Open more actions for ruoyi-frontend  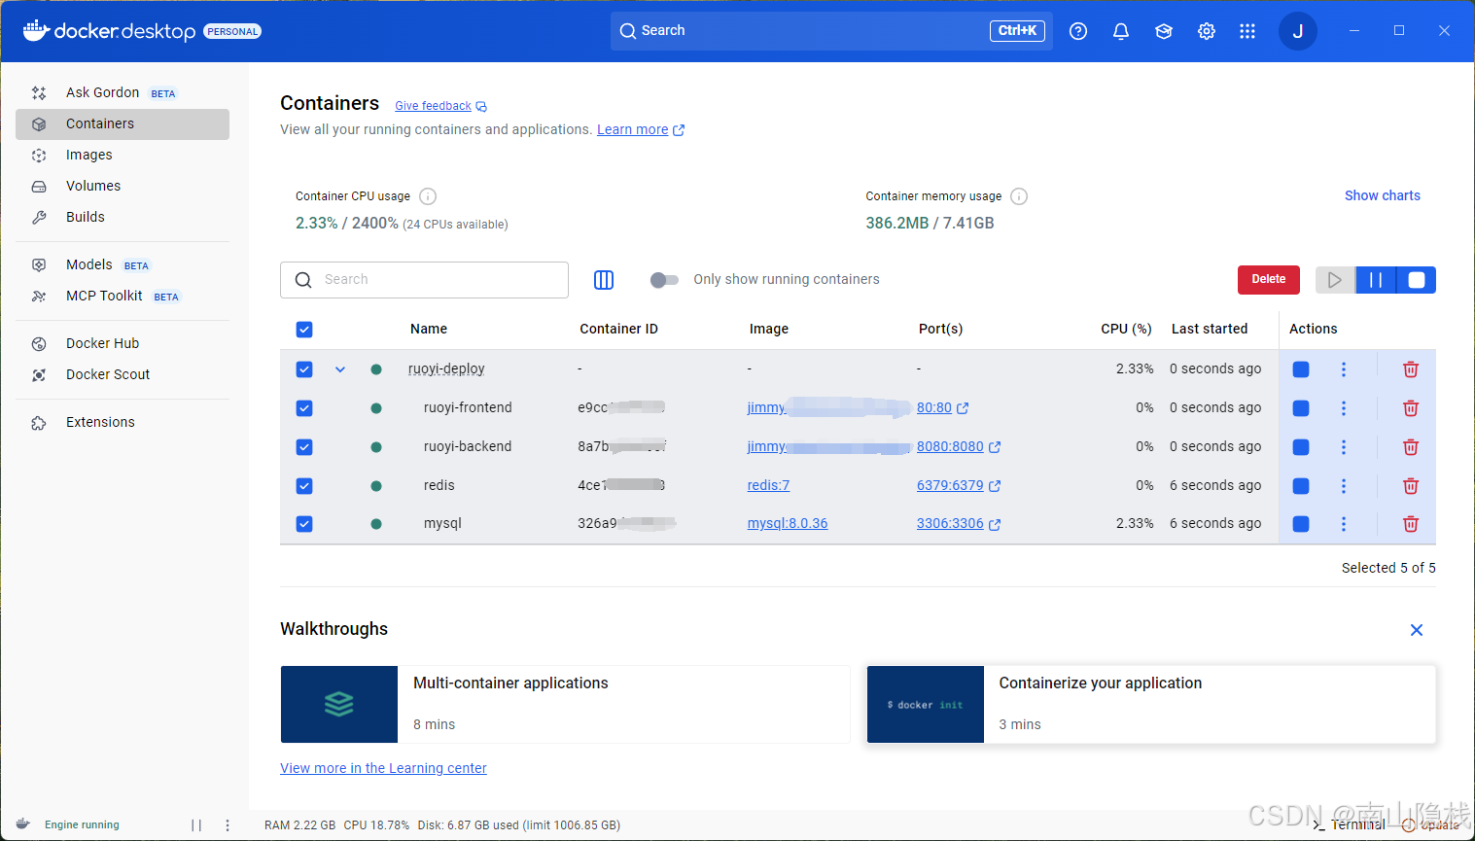coord(1344,408)
